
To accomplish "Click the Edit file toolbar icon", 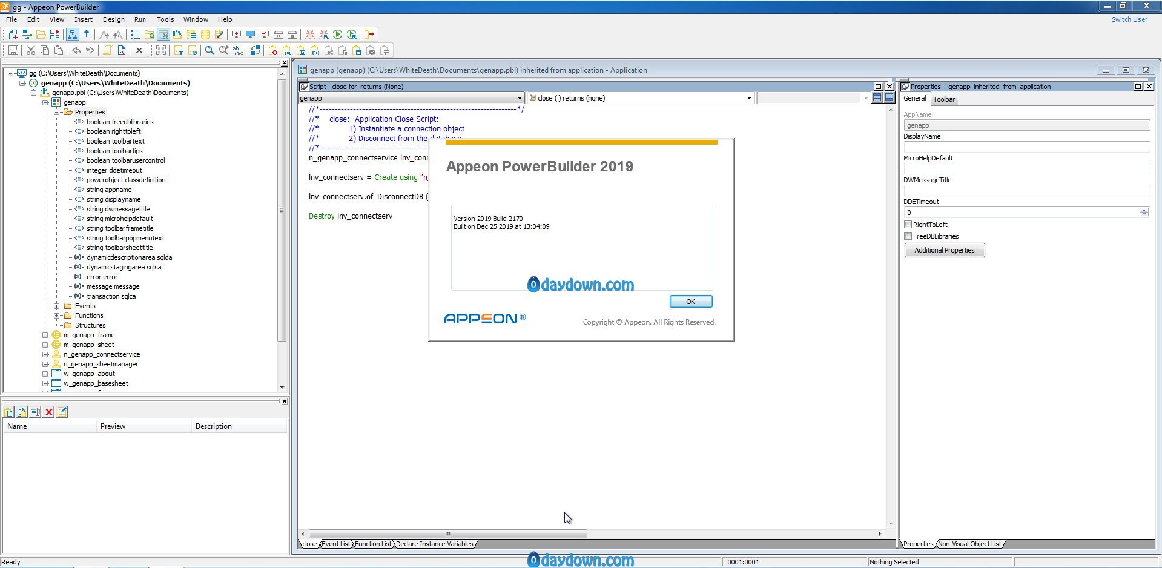I will (219, 35).
